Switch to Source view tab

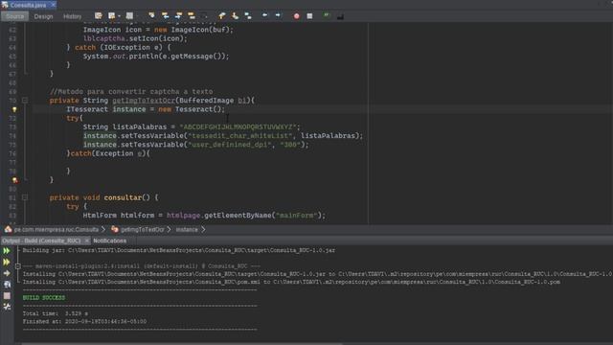[x=15, y=16]
